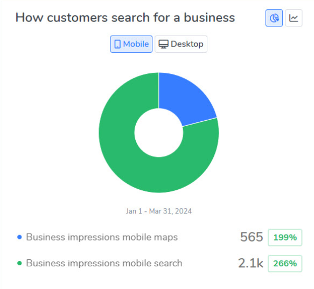Click the green legend dot for mobile search
The image size is (314, 289).
(19, 263)
